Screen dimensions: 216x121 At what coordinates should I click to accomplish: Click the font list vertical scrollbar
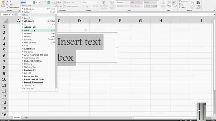tap(56, 47)
